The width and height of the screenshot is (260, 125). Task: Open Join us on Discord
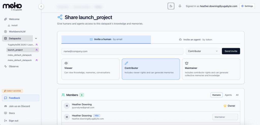pos(19,106)
